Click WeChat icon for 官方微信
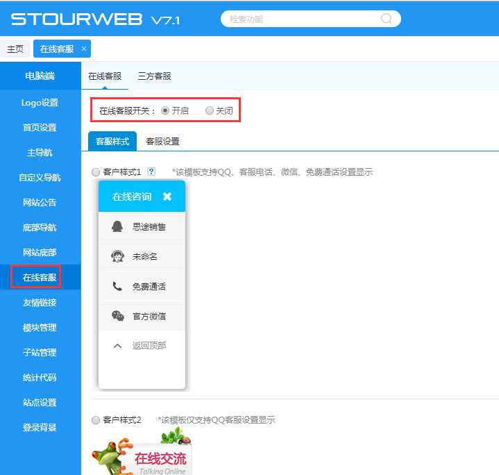This screenshot has height=475, width=499. coord(117,316)
